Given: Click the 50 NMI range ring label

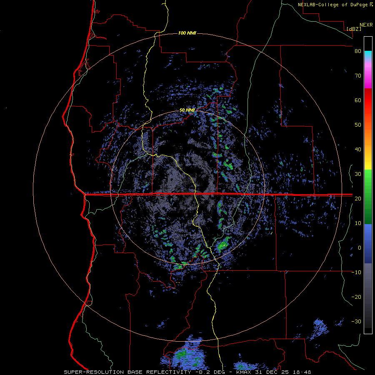Looking at the screenshot, I should [x=187, y=110].
